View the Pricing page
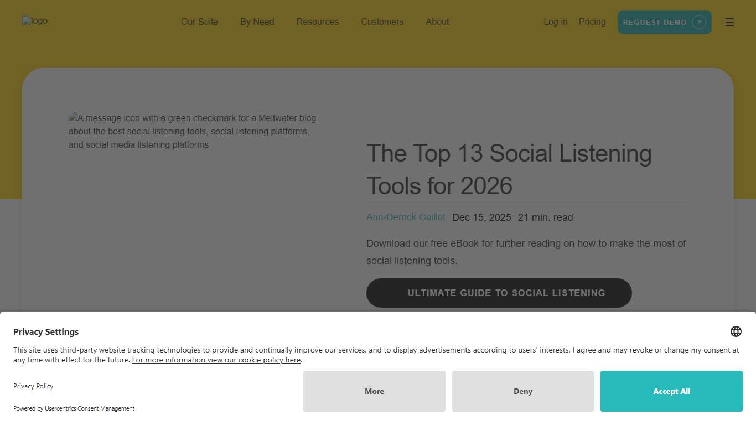 pos(592,22)
